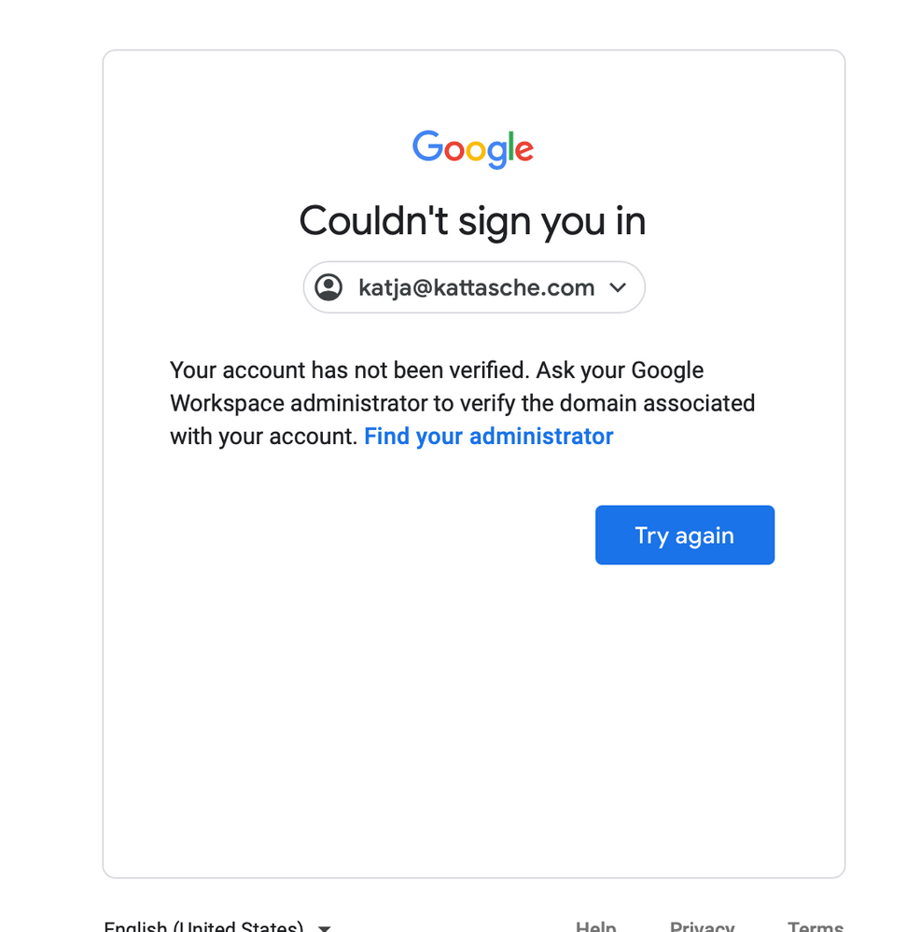Open the Privacy footer link
The height and width of the screenshot is (932, 907).
click(x=702, y=926)
